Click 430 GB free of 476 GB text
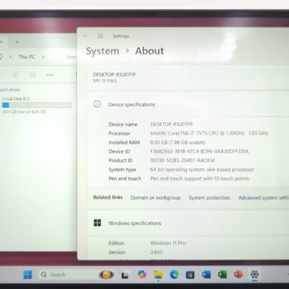The width and height of the screenshot is (289, 289). click(x=24, y=112)
